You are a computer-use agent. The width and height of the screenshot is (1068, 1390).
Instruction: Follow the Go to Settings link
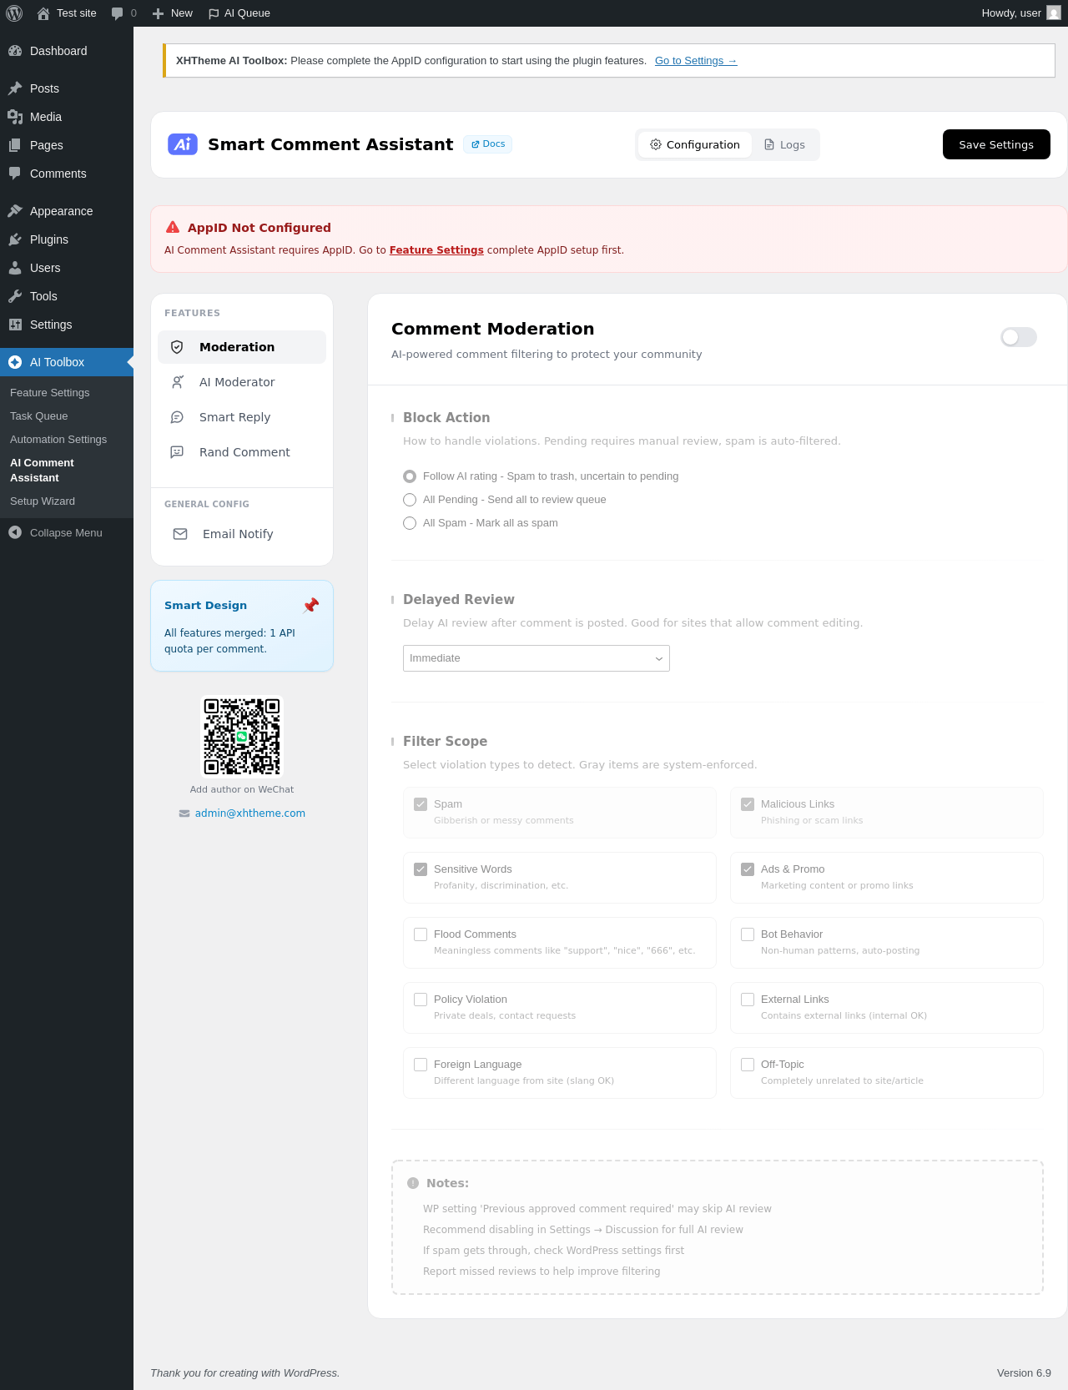[695, 61]
